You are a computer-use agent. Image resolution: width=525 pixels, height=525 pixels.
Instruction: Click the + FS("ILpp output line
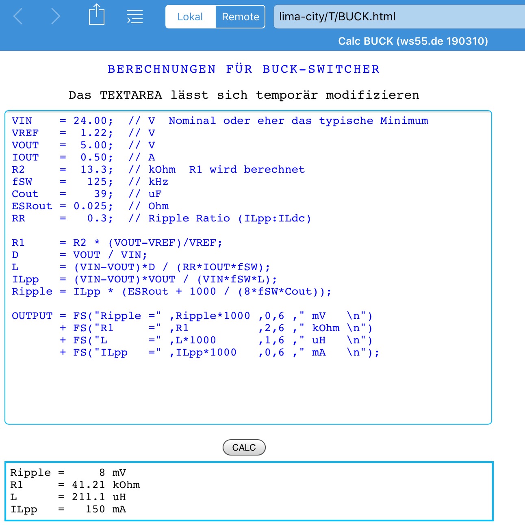(219, 352)
